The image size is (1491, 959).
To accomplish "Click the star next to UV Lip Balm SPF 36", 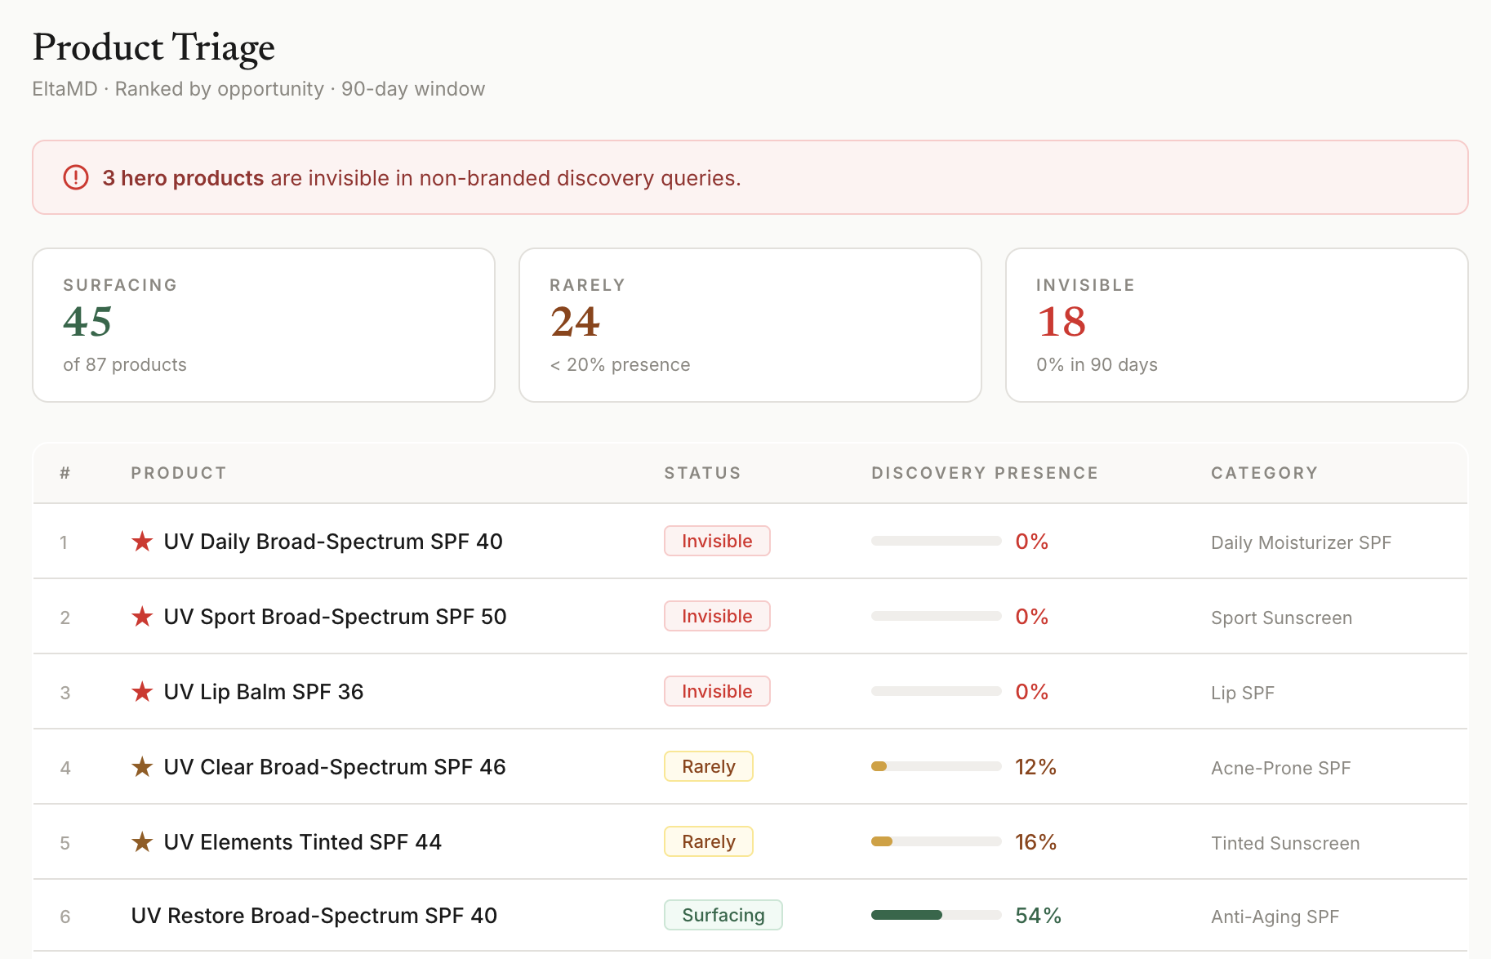I will click(142, 691).
